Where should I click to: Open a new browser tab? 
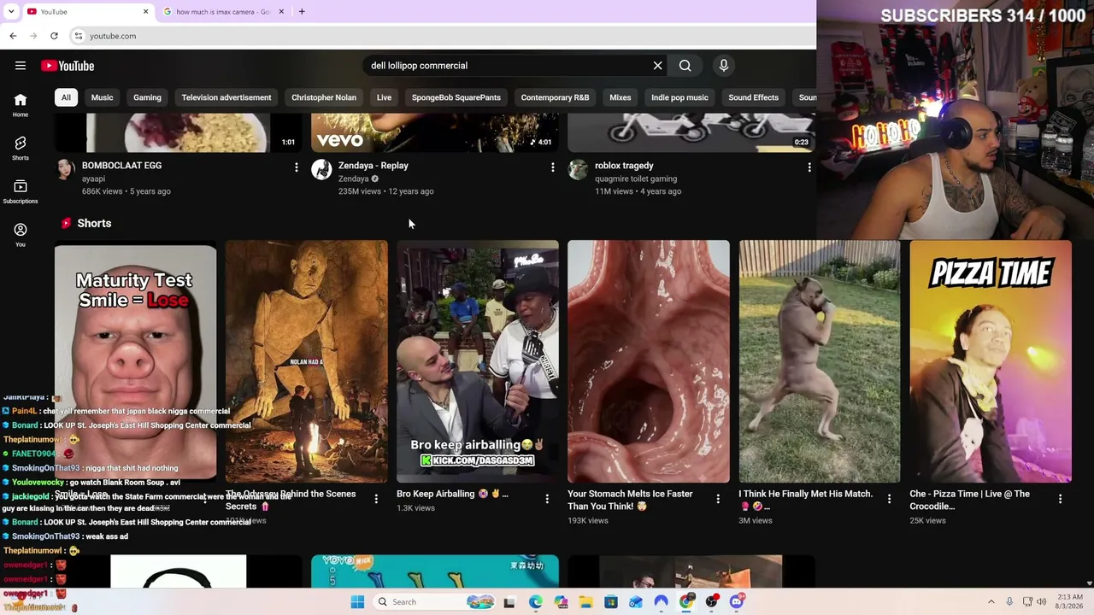pos(302,12)
